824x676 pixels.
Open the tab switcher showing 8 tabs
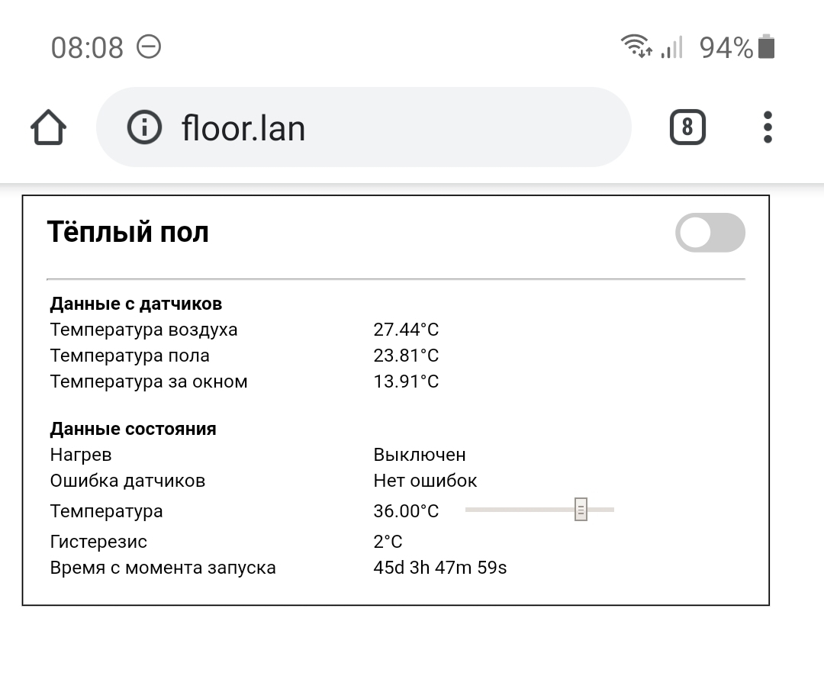coord(687,127)
